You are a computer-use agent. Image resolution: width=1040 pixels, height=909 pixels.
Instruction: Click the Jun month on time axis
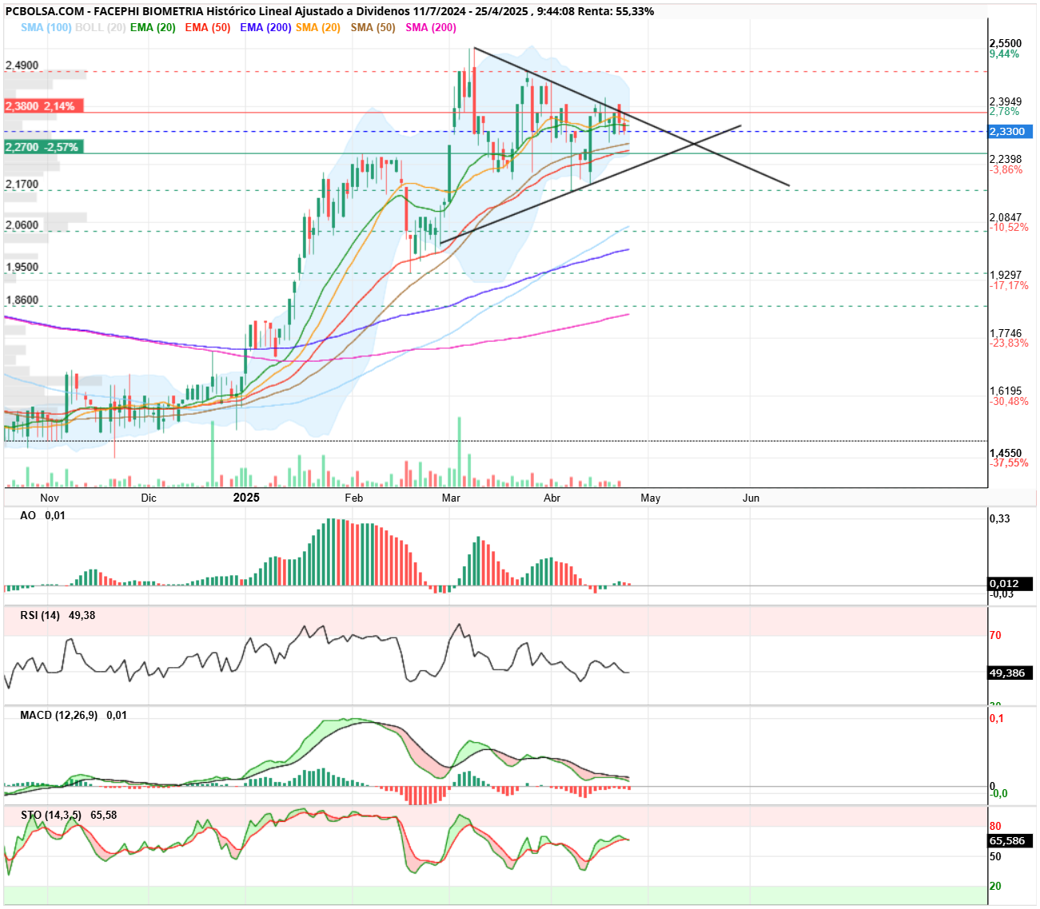click(x=751, y=498)
